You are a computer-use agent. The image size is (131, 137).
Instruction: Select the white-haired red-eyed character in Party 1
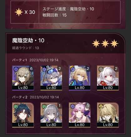click(x=108, y=78)
